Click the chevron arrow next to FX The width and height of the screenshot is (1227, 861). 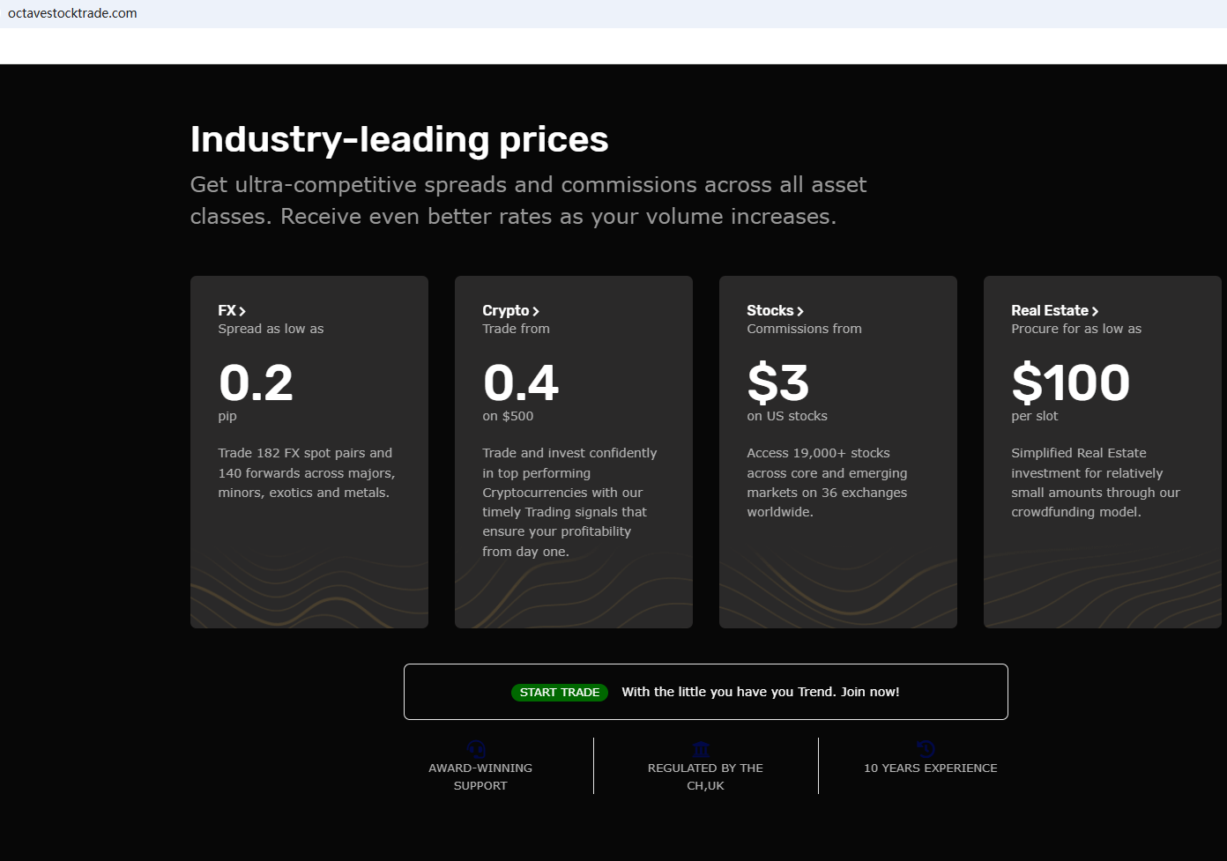point(242,311)
